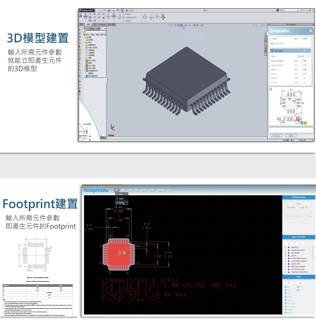
Task: Select the circular pattern feature in tree
Action: click(x=92, y=76)
